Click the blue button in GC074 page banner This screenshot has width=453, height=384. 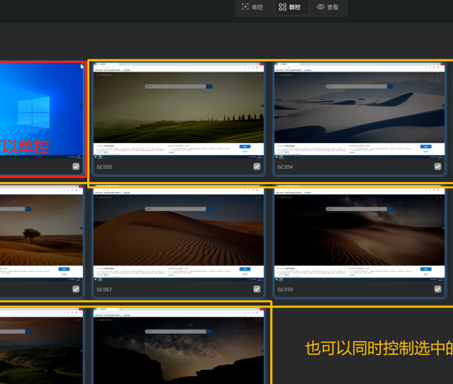[x=425, y=269]
